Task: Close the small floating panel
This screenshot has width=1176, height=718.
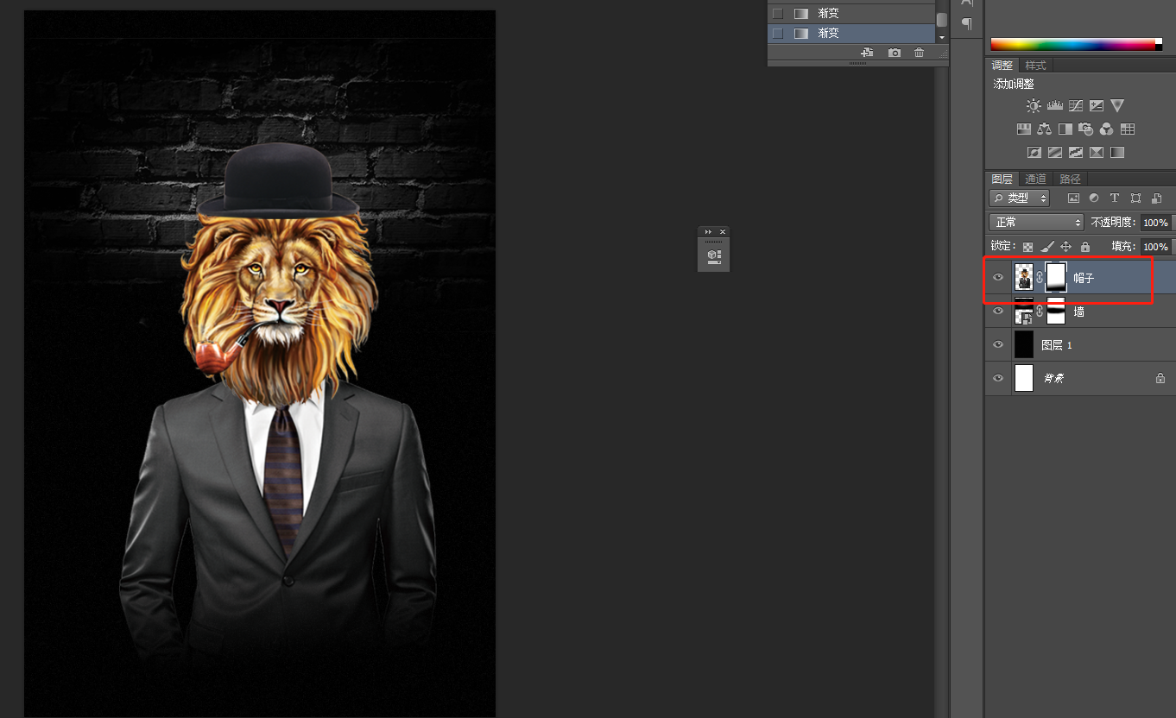Action: 723,231
